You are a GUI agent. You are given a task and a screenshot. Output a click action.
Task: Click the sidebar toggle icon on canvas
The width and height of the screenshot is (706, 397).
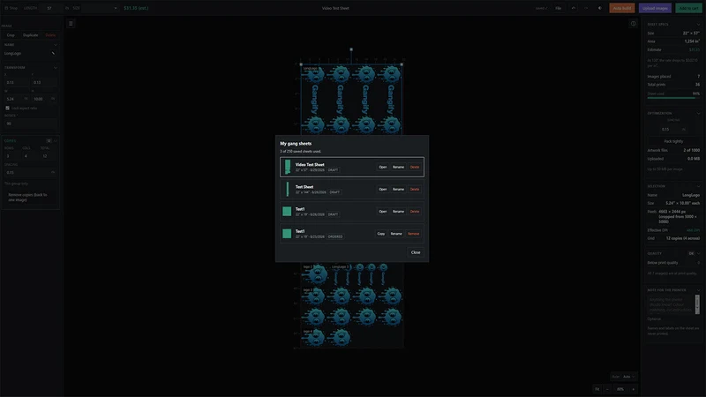(71, 24)
